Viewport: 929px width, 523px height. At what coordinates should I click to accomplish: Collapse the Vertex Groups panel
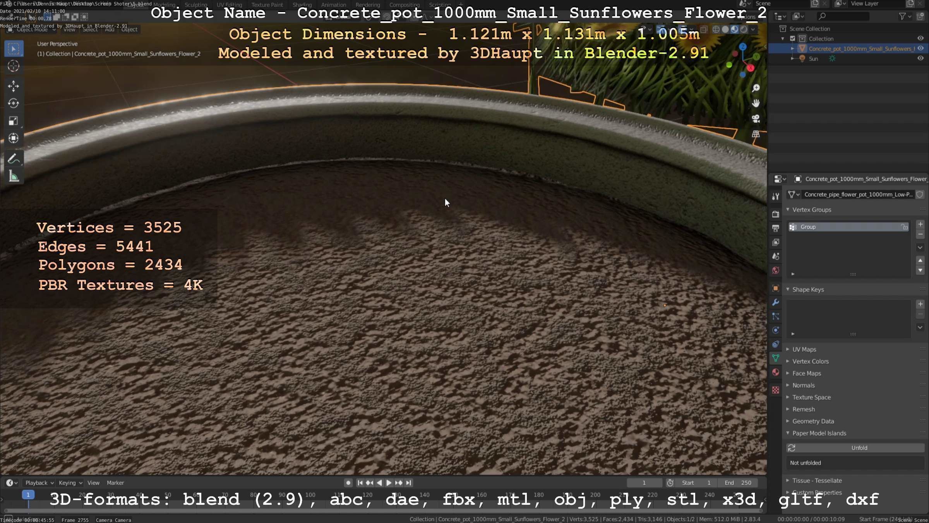pyautogui.click(x=788, y=210)
